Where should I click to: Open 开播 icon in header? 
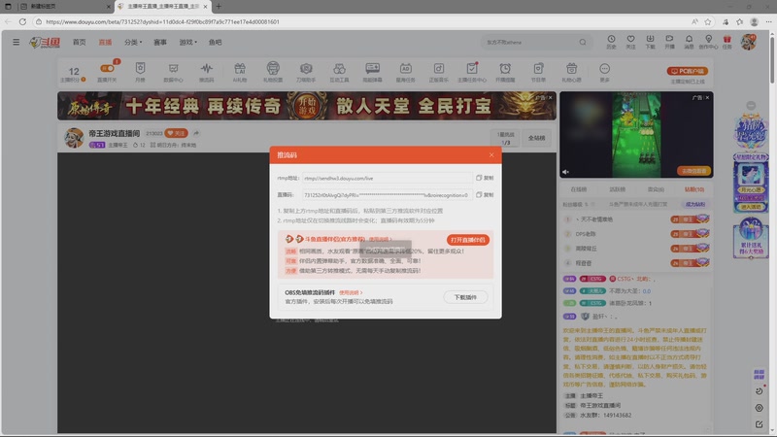tap(669, 42)
